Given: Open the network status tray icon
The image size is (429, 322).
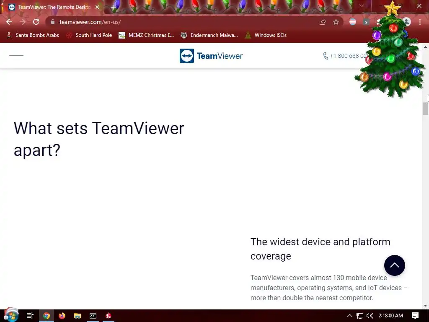Looking at the screenshot, I should tap(360, 316).
